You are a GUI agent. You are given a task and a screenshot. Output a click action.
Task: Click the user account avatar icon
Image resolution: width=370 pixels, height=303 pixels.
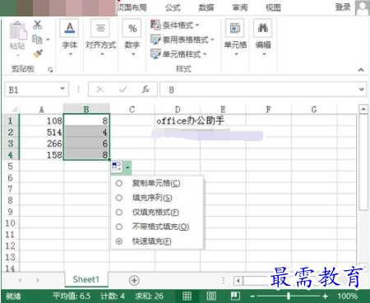pos(363,7)
